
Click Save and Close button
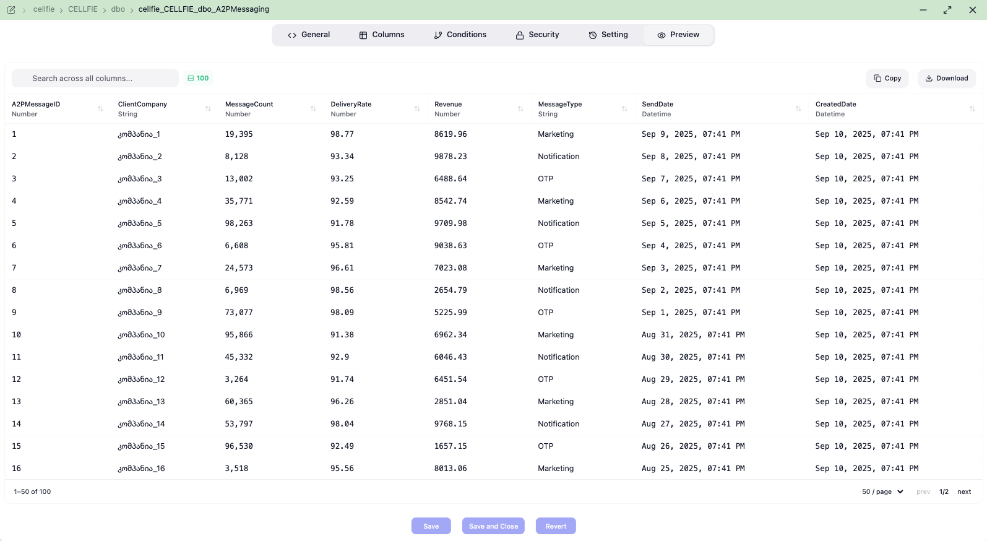click(493, 526)
